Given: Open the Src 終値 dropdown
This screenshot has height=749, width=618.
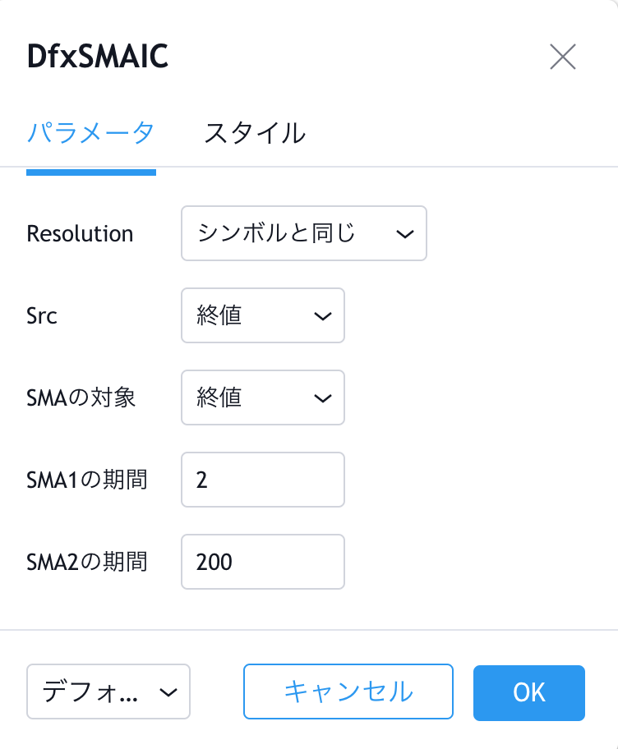Looking at the screenshot, I should coord(263,315).
